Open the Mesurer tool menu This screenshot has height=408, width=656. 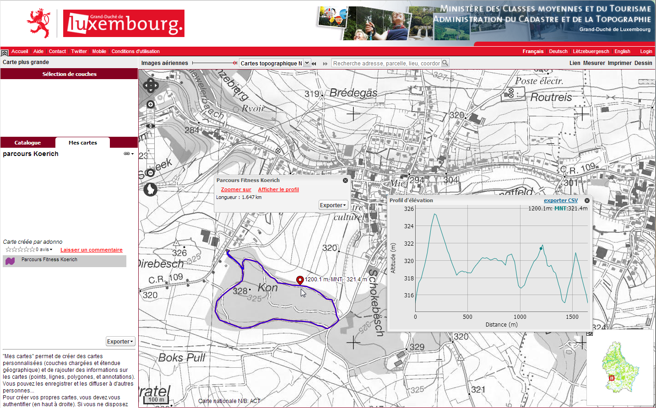(594, 63)
